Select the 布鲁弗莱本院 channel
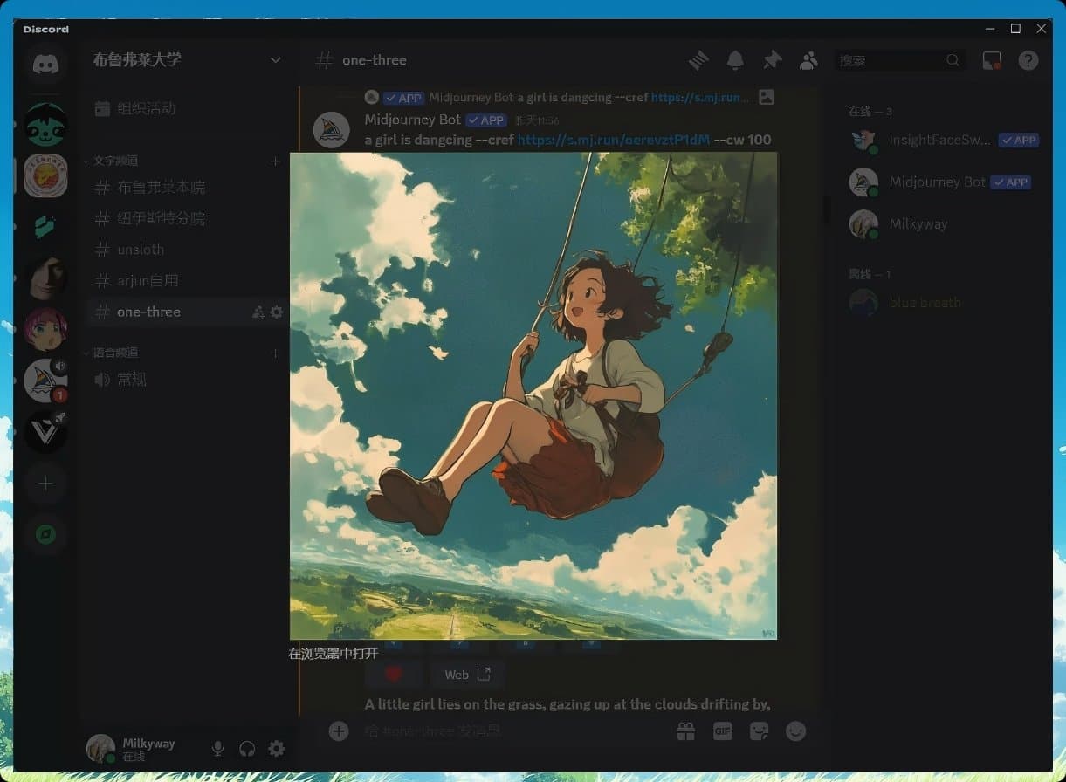Viewport: 1066px width, 782px height. (x=161, y=188)
